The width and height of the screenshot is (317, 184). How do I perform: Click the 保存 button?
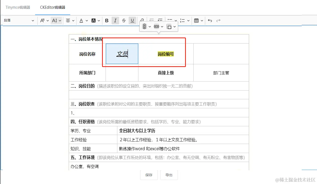pyautogui.click(x=149, y=175)
